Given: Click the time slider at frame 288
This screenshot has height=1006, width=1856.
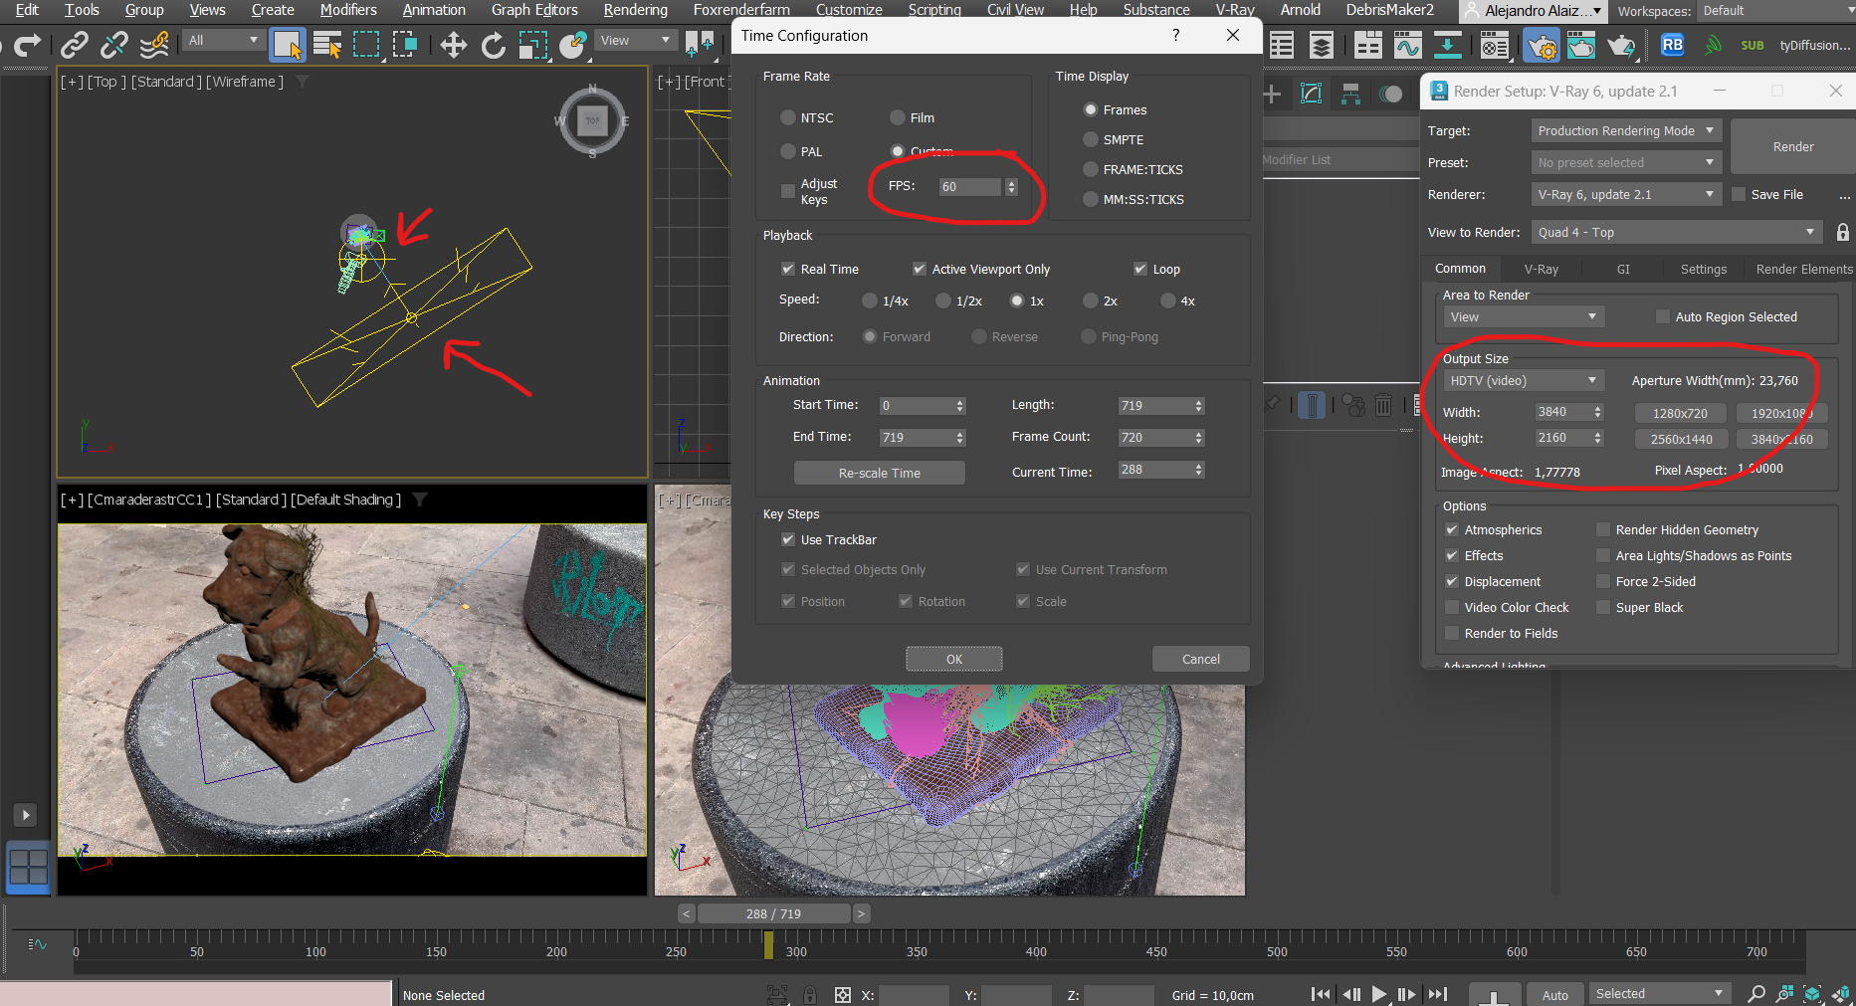Looking at the screenshot, I should (x=774, y=913).
